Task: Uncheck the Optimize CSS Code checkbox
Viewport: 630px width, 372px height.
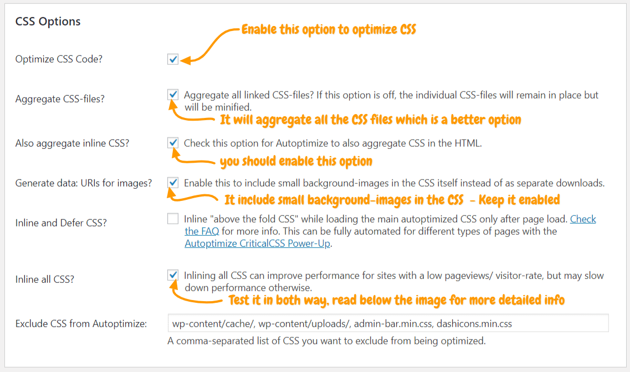Action: (172, 59)
